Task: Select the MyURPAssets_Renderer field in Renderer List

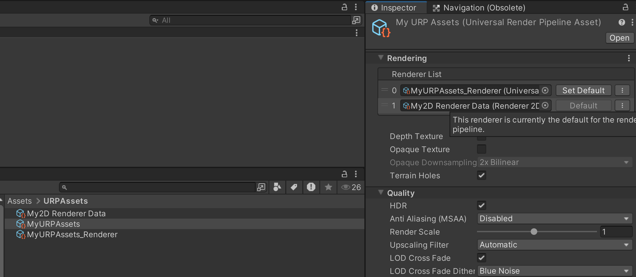Action: coord(476,91)
